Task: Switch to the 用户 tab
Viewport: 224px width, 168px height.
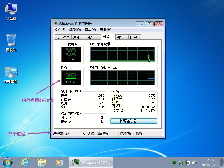Action: click(135, 37)
